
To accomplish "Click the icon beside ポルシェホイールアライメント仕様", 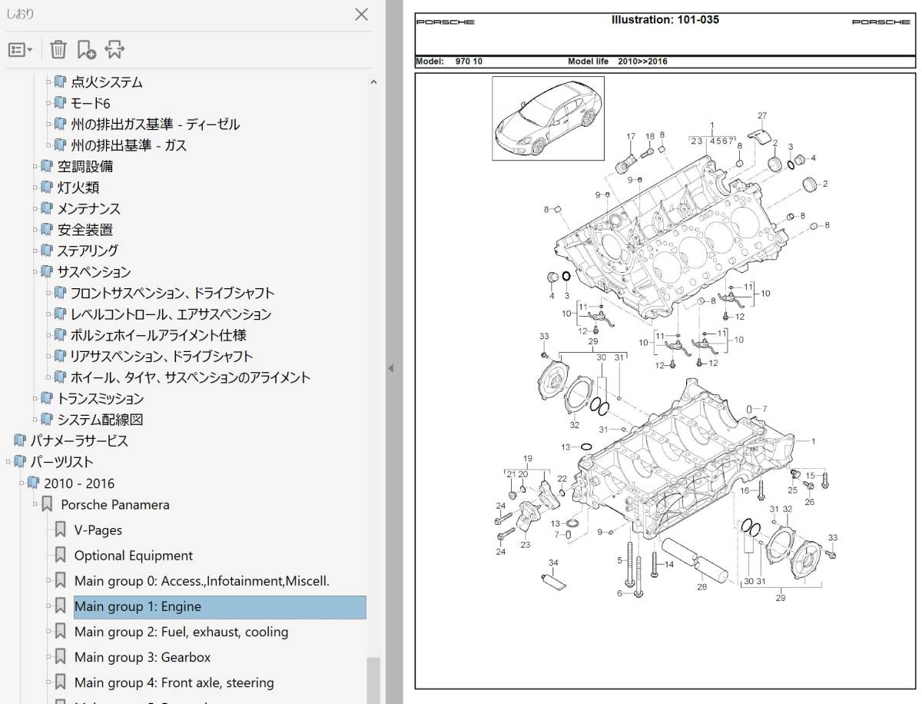I will pos(61,335).
